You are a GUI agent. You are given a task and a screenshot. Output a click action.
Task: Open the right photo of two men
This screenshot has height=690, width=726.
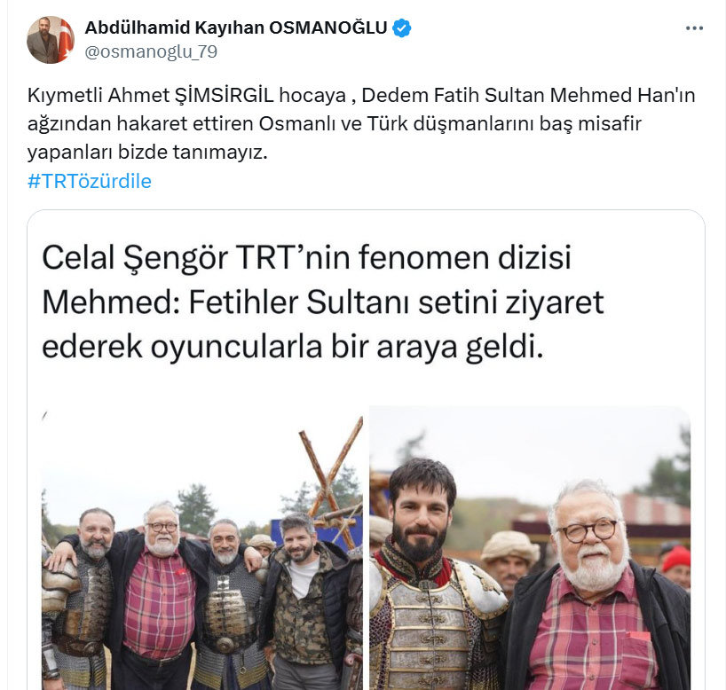[530, 547]
